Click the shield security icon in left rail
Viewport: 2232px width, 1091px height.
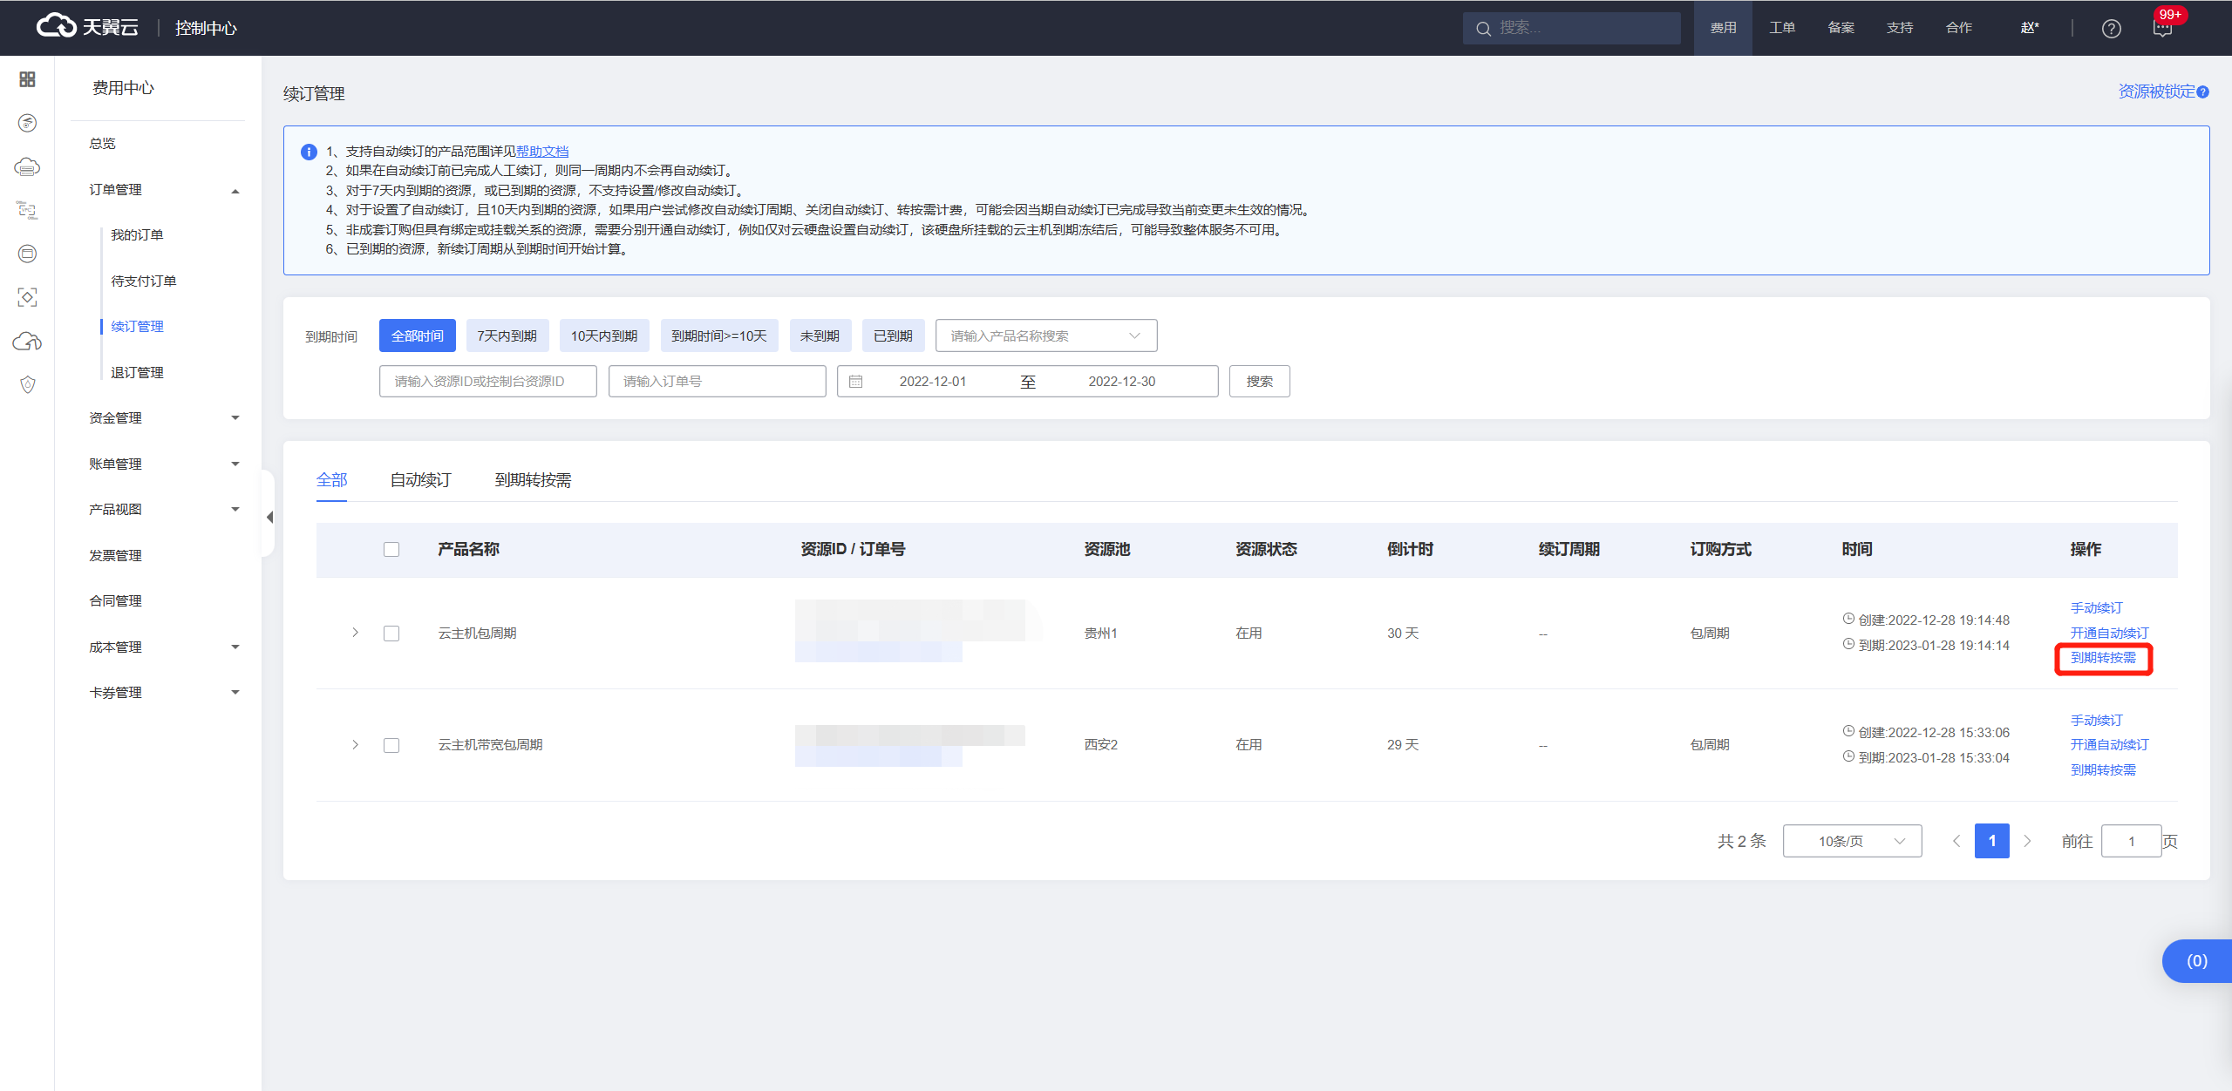(x=27, y=384)
